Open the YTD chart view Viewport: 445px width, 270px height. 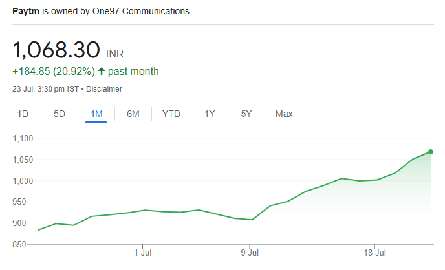[171, 114]
